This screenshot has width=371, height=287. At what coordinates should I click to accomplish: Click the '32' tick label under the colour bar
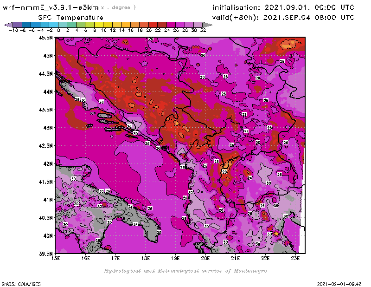tap(203, 31)
